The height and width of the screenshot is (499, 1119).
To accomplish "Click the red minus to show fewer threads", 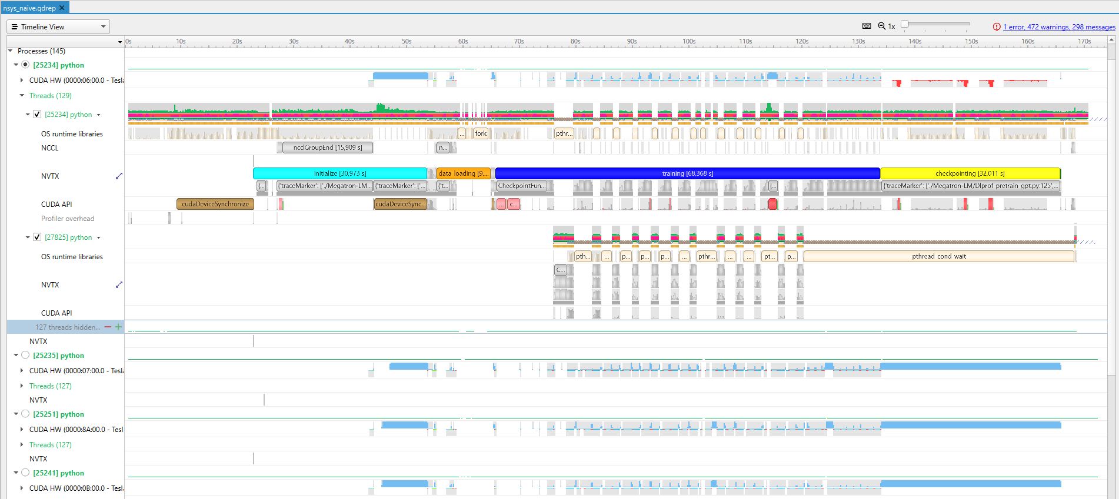I will (108, 327).
